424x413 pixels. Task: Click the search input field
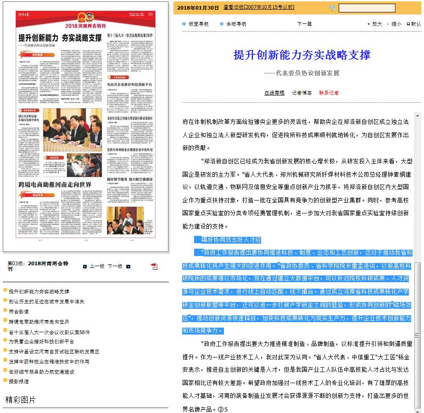pyautogui.click(x=367, y=8)
